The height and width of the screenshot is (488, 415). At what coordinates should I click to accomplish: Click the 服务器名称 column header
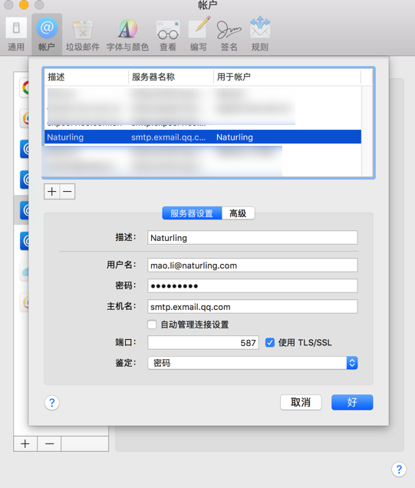171,77
